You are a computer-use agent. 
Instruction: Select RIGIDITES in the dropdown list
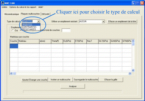(31, 25)
